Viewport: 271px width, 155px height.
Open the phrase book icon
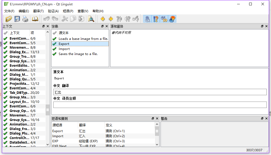tap(35, 19)
